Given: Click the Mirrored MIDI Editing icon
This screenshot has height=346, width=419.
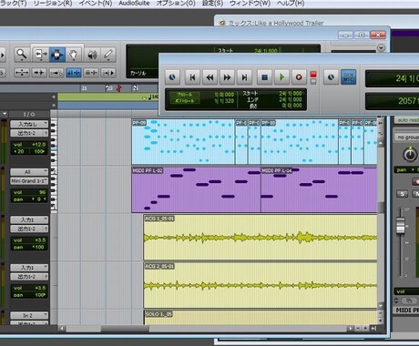Looking at the screenshot, I should (56, 73).
